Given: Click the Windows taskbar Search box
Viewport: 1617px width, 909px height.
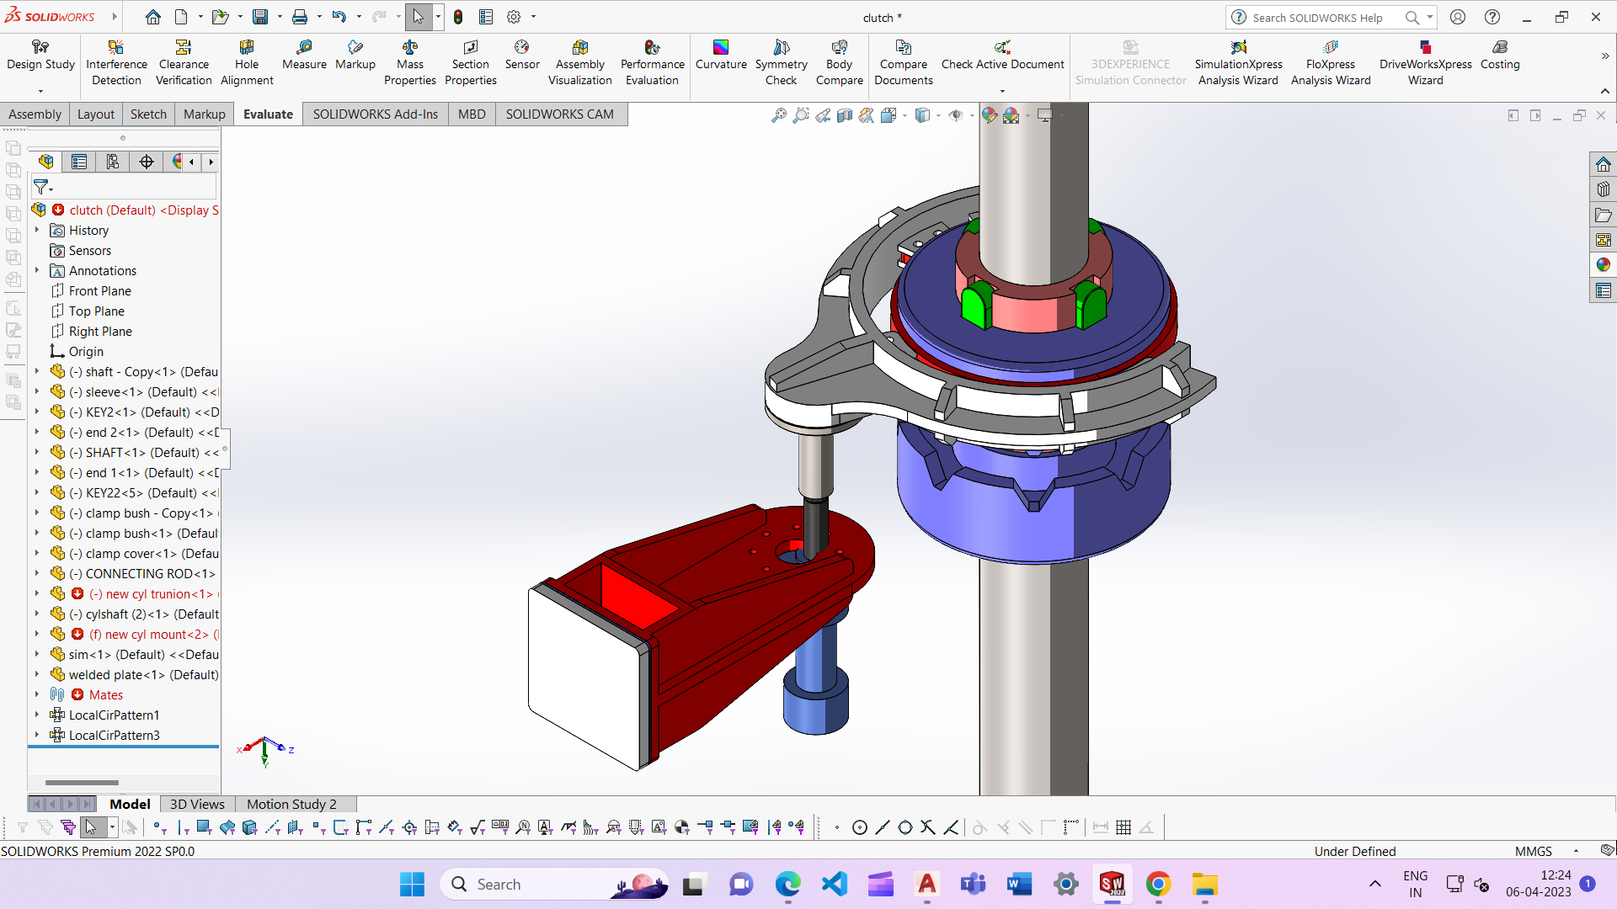Looking at the screenshot, I should 554,884.
